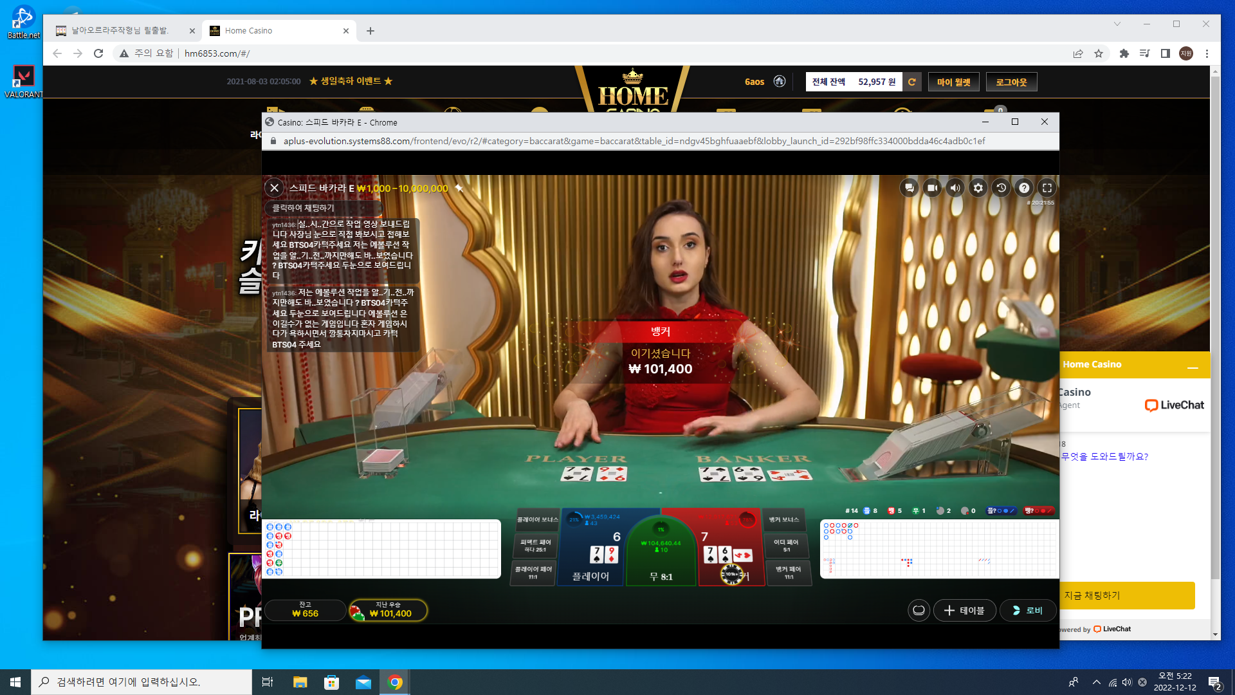This screenshot has width=1235, height=695.
Task: Click the + 테이블 button
Action: (964, 610)
